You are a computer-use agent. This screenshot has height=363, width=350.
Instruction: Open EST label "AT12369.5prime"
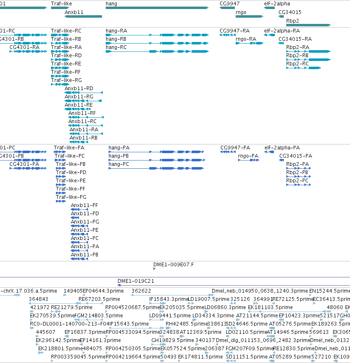coord(201,332)
